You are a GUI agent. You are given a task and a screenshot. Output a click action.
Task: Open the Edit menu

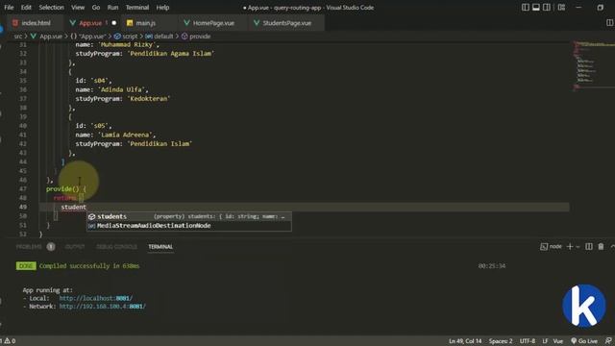[x=26, y=8]
